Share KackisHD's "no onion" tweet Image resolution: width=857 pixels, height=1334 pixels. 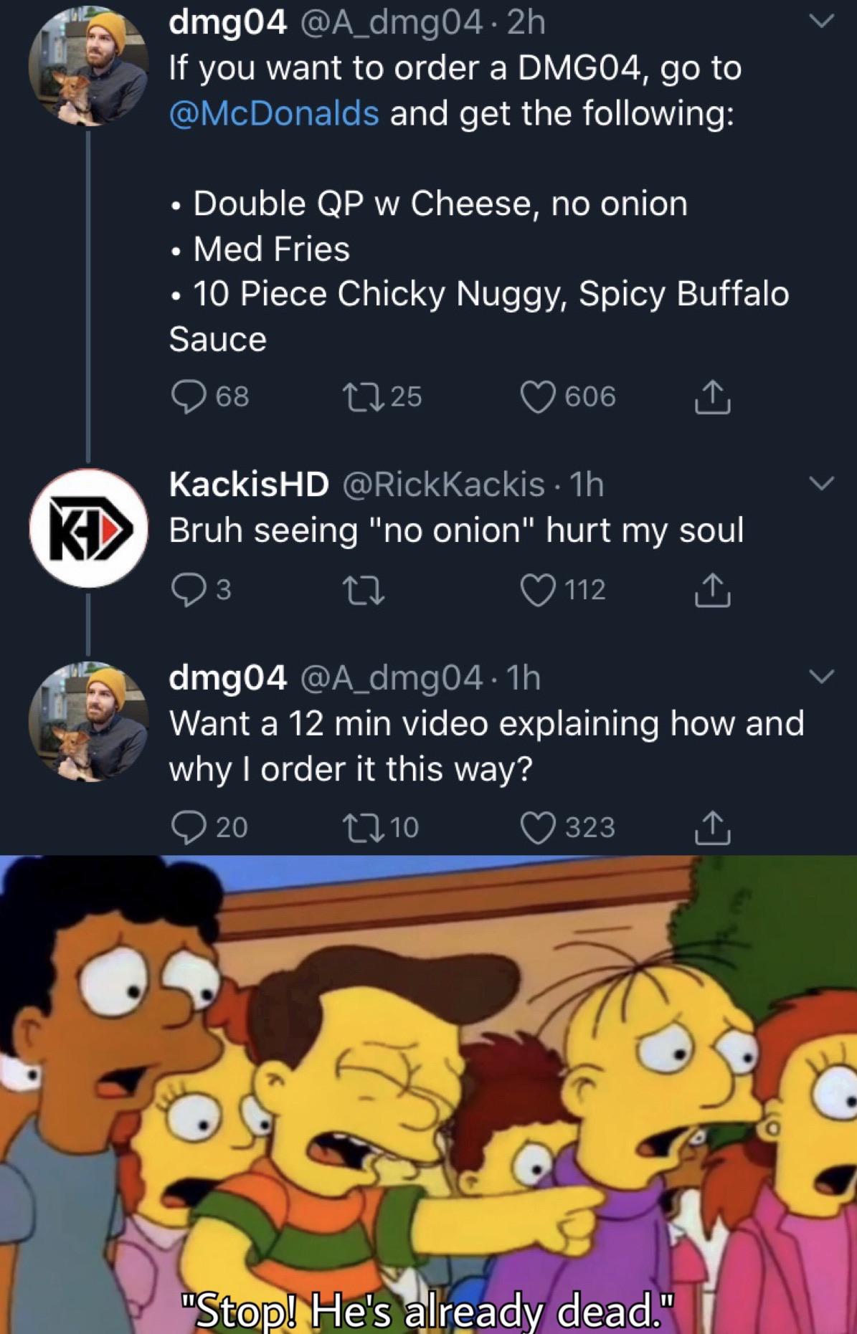pyautogui.click(x=712, y=590)
